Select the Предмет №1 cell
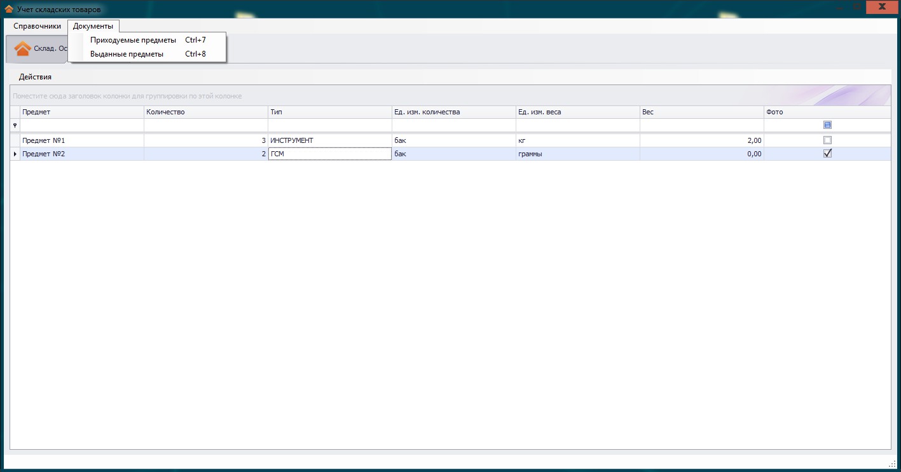The height and width of the screenshot is (472, 901). 82,140
